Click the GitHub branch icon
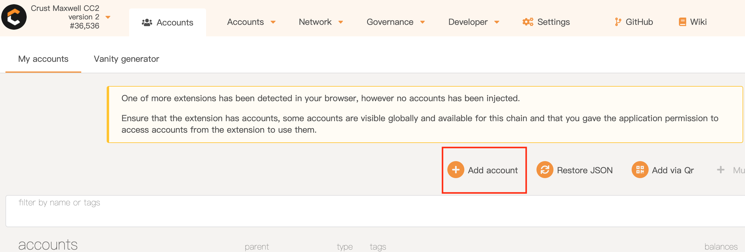745x252 pixels. (x=618, y=22)
